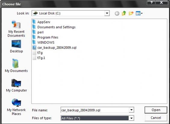Jump to Desktop in places bar
170x124 pixels.
tap(16, 46)
